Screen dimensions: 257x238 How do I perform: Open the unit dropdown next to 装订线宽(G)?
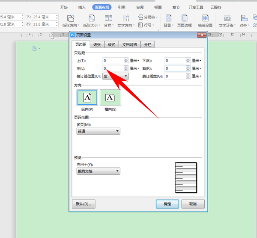coord(196,76)
